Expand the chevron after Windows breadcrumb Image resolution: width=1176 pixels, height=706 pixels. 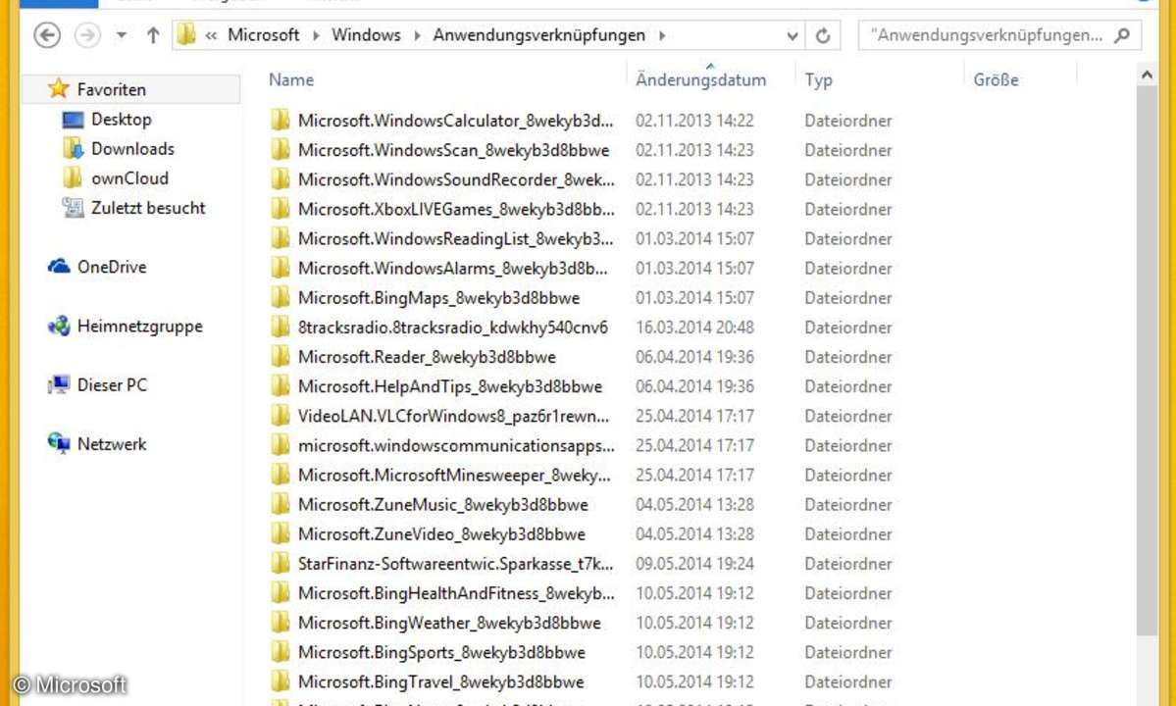(x=417, y=36)
